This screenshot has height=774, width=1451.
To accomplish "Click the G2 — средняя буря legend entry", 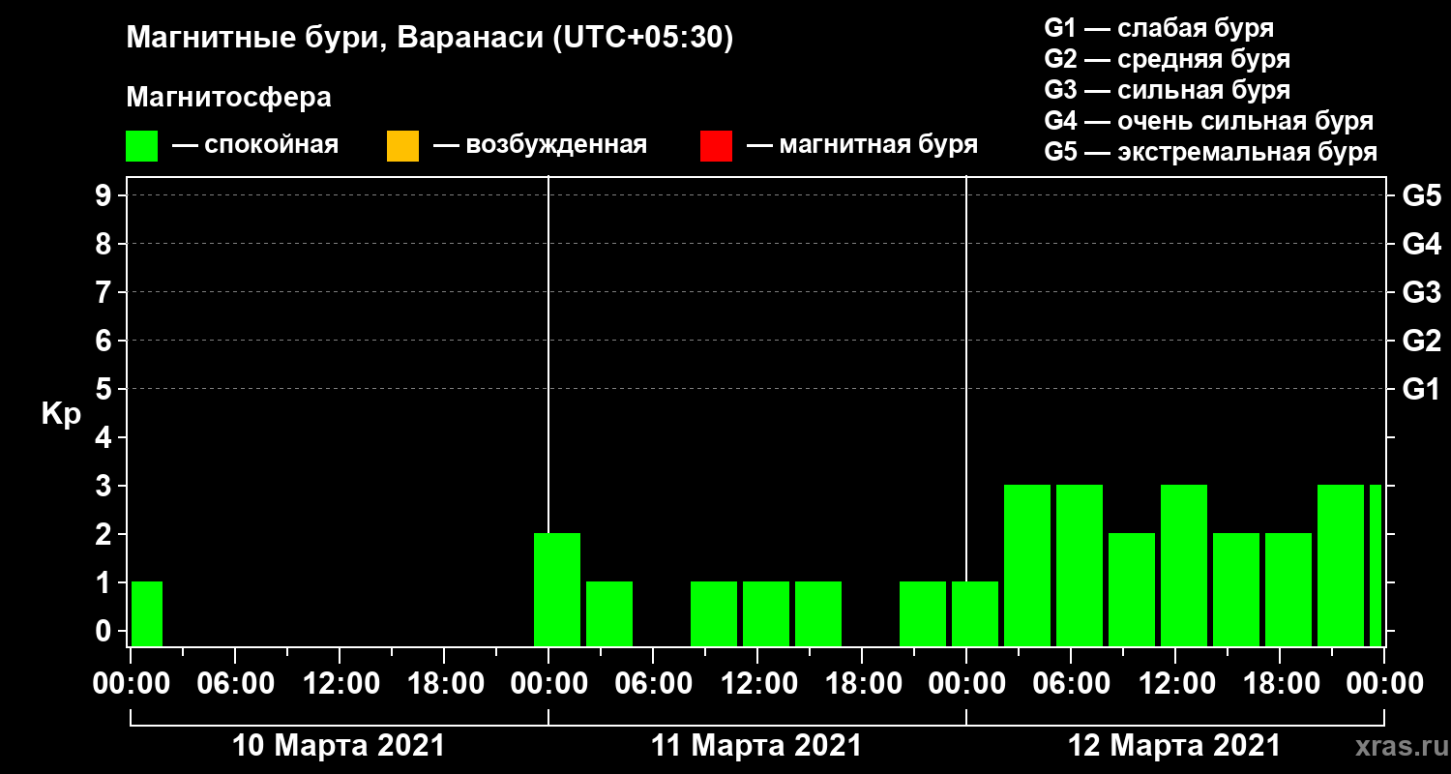I will (1168, 59).
